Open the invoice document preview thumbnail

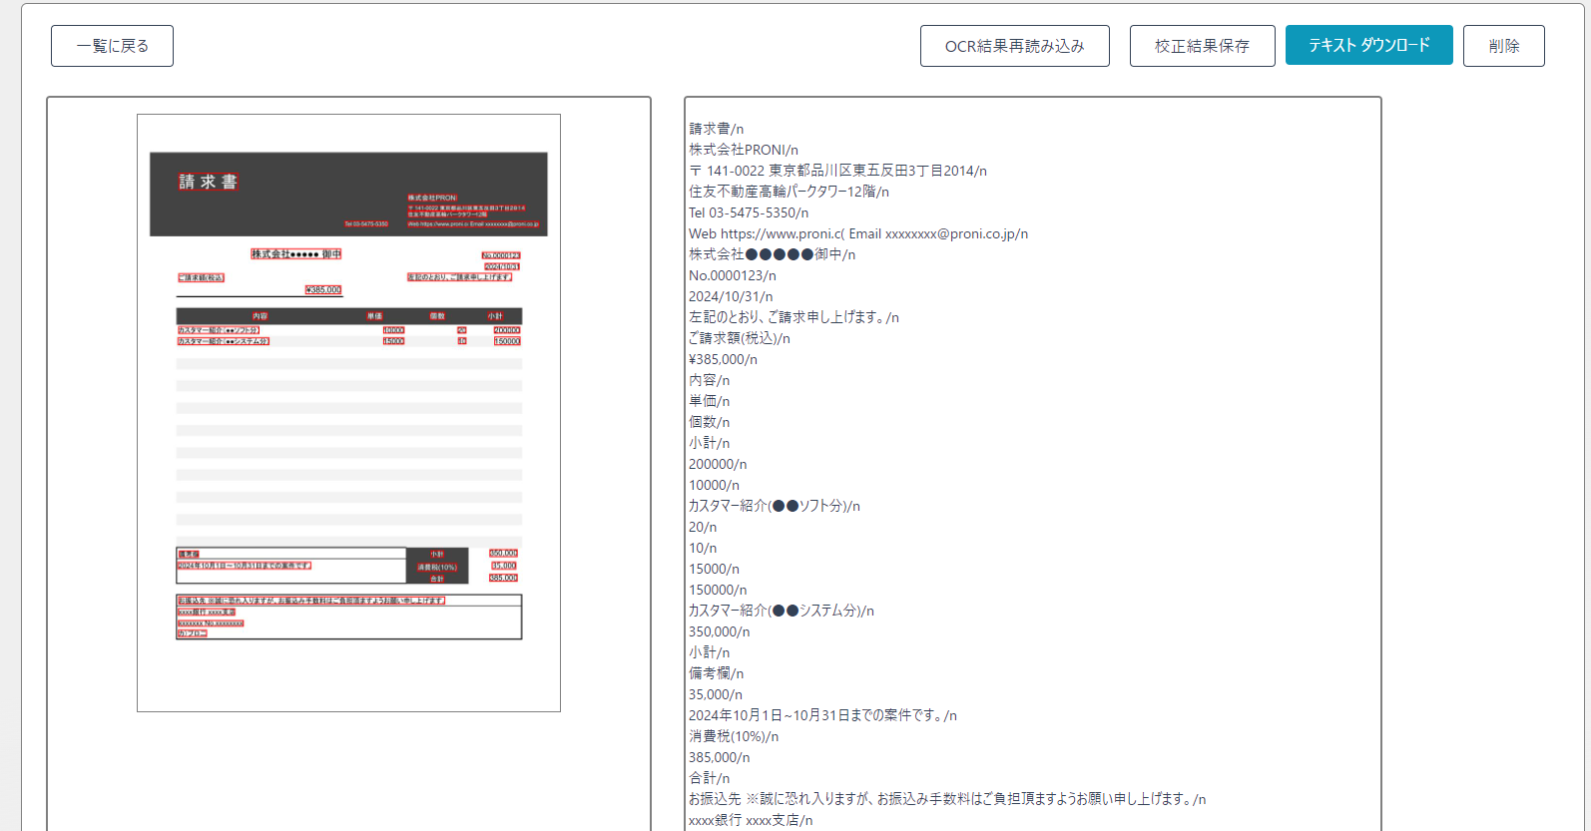tap(348, 412)
